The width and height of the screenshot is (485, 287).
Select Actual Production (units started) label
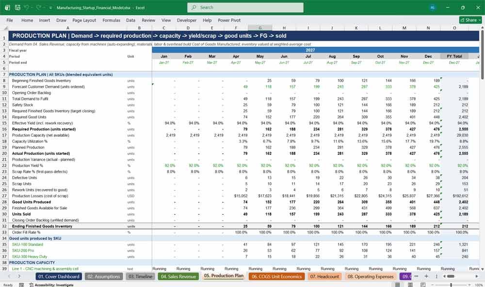[x=67, y=153]
